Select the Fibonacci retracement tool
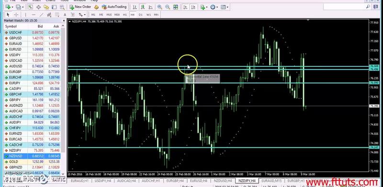This screenshot has height=187, width=383. pyautogui.click(x=57, y=15)
